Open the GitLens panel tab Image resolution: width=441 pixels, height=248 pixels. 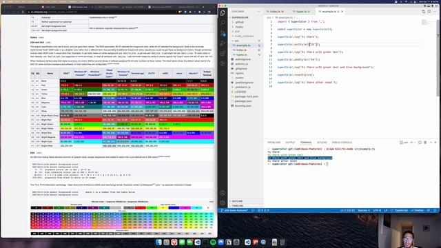[322, 143]
